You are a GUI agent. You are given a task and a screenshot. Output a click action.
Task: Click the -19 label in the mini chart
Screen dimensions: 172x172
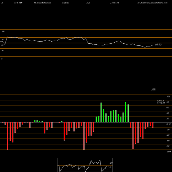pyautogui.click(x=111, y=163)
